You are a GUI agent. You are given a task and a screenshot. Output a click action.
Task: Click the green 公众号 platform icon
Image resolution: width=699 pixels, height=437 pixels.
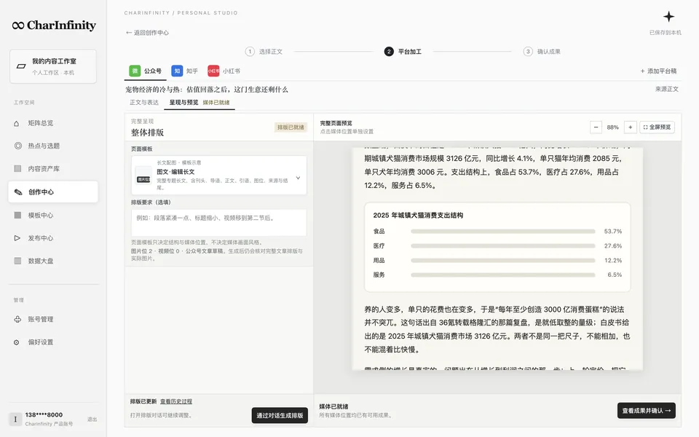click(x=135, y=71)
